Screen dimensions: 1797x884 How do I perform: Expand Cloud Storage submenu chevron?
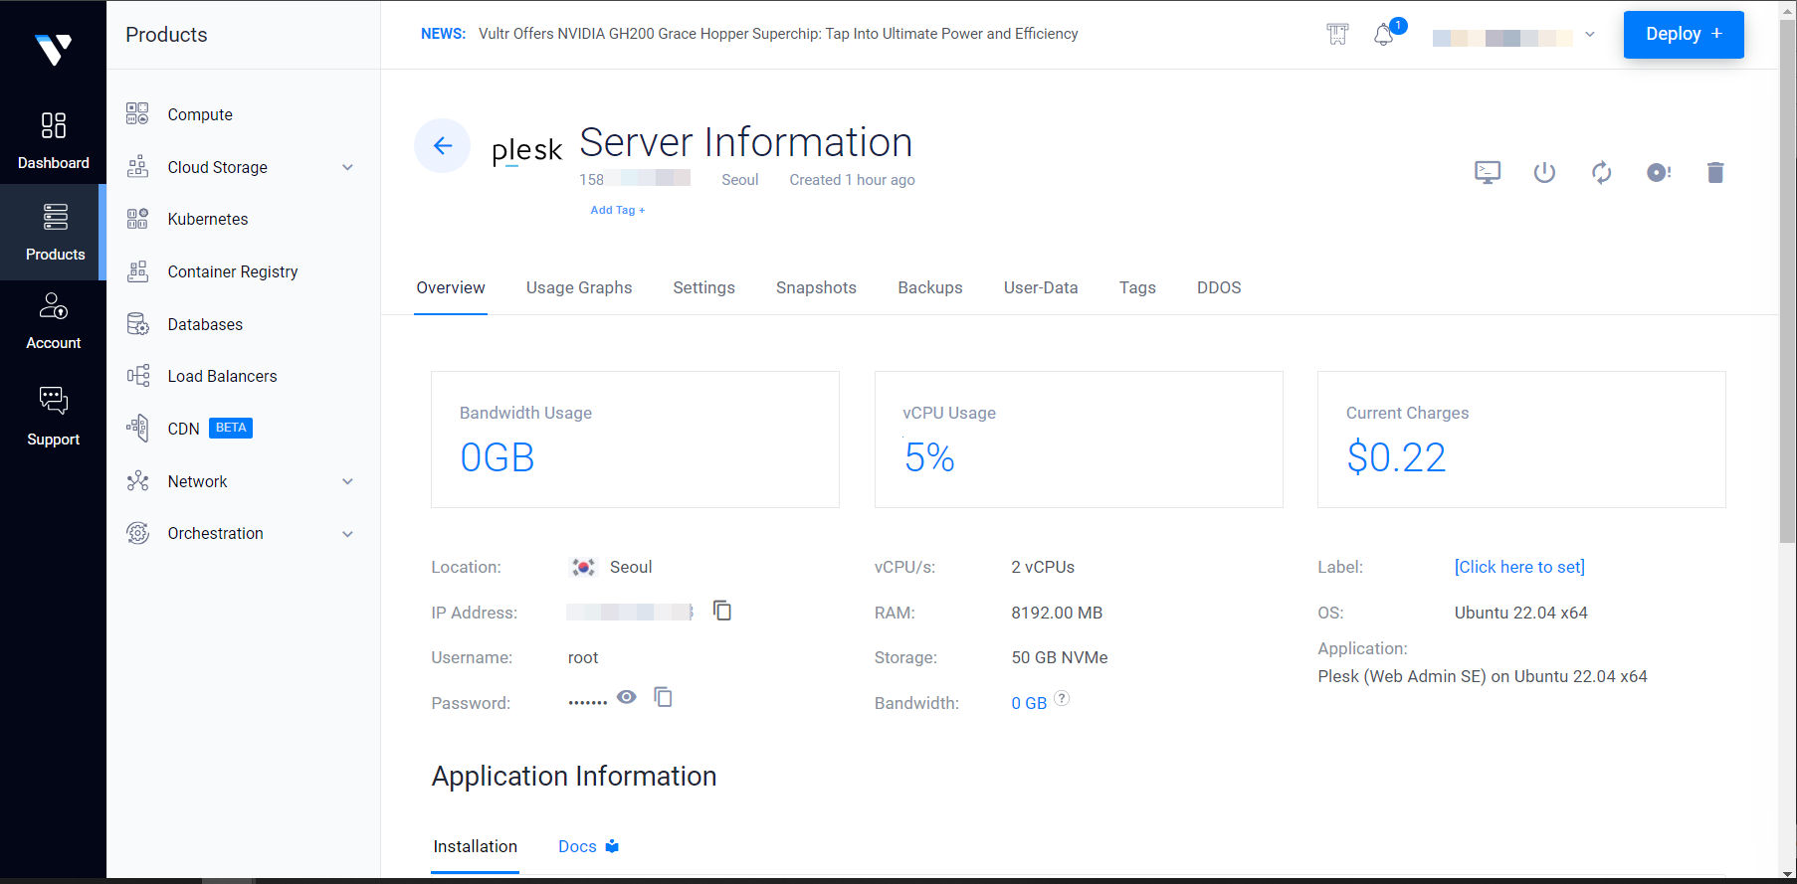coord(347,167)
